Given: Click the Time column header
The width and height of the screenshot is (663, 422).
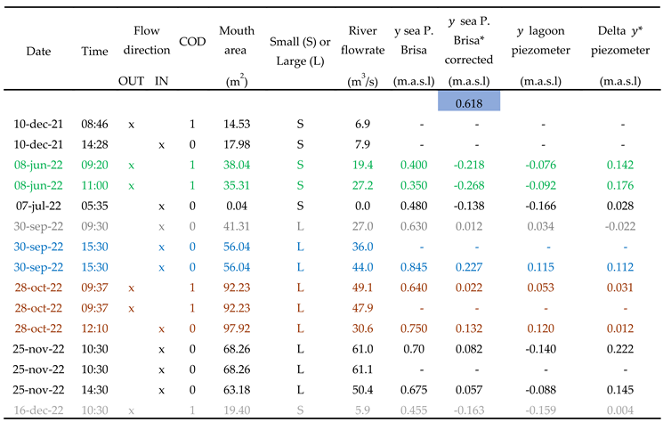Looking at the screenshot, I should (x=93, y=51).
